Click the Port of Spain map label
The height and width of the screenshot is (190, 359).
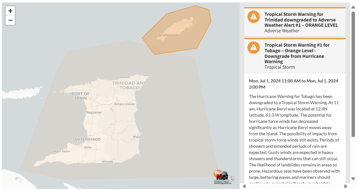click(x=81, y=96)
